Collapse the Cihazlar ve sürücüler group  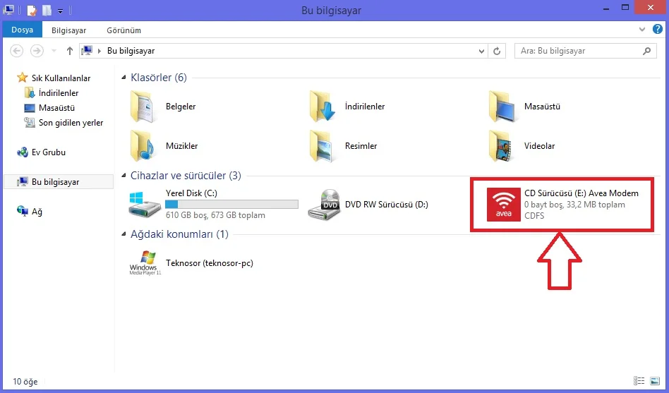[x=123, y=176]
